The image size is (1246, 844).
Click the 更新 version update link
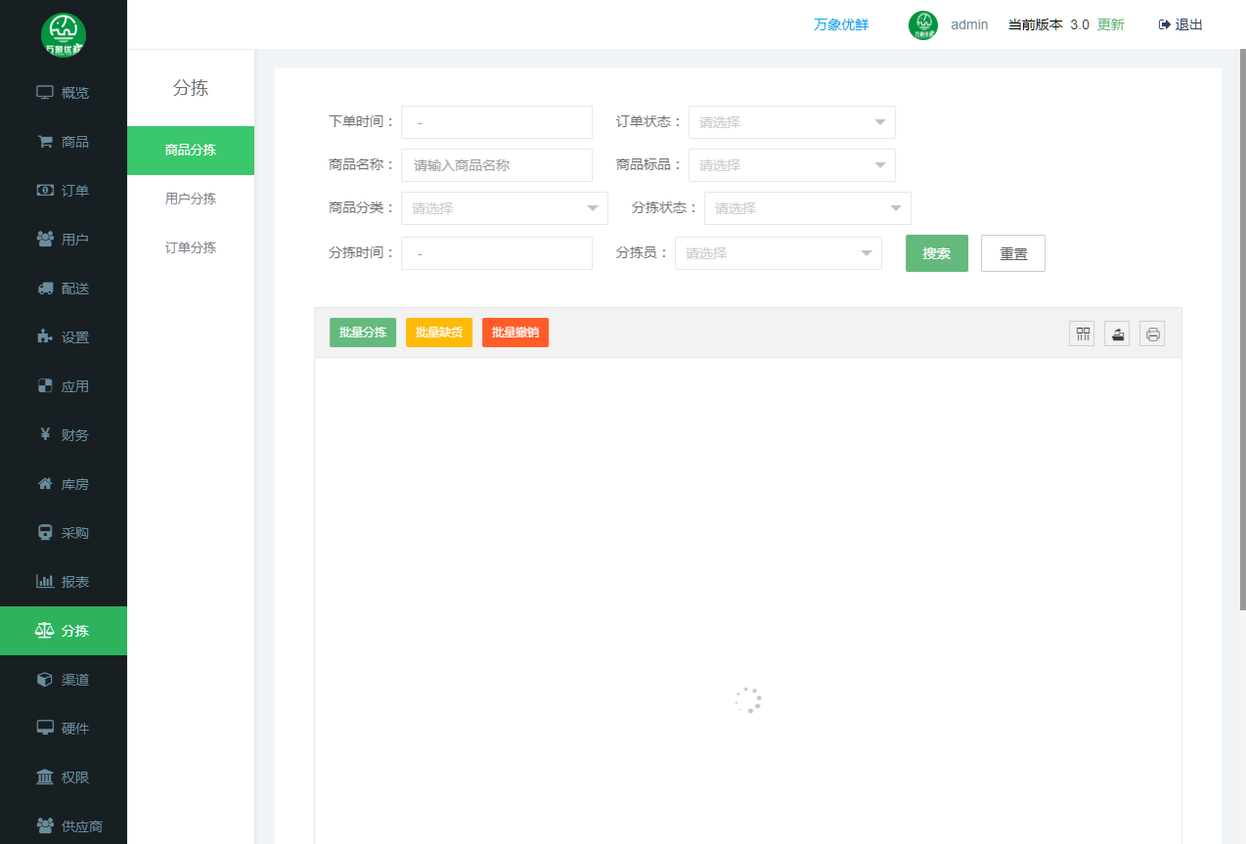(1111, 24)
